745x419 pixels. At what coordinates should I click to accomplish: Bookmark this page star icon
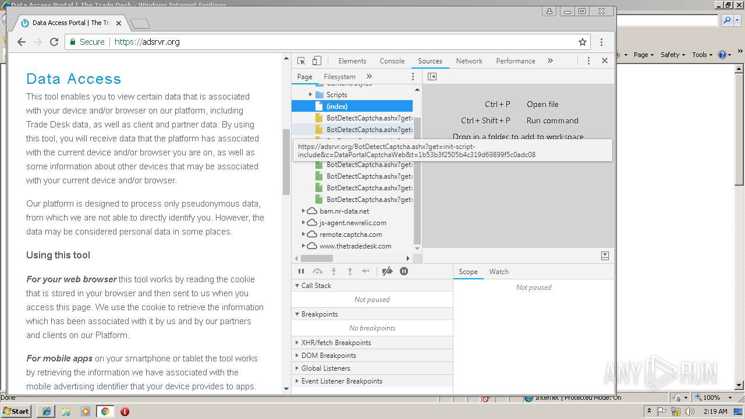coord(582,42)
